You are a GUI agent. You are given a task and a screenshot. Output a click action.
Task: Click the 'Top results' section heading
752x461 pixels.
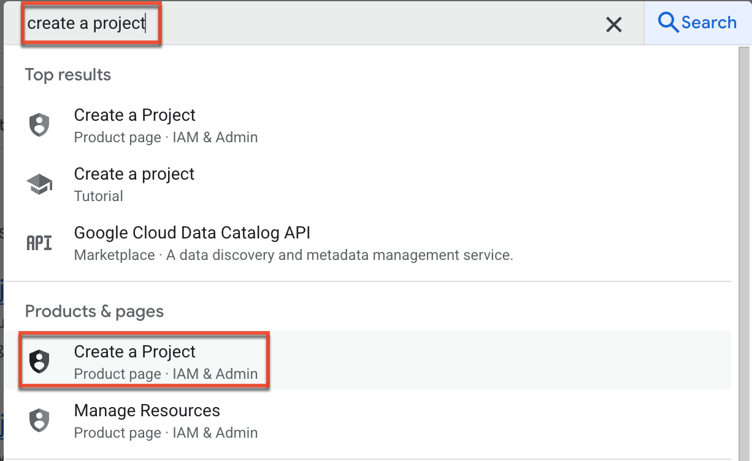(x=68, y=75)
